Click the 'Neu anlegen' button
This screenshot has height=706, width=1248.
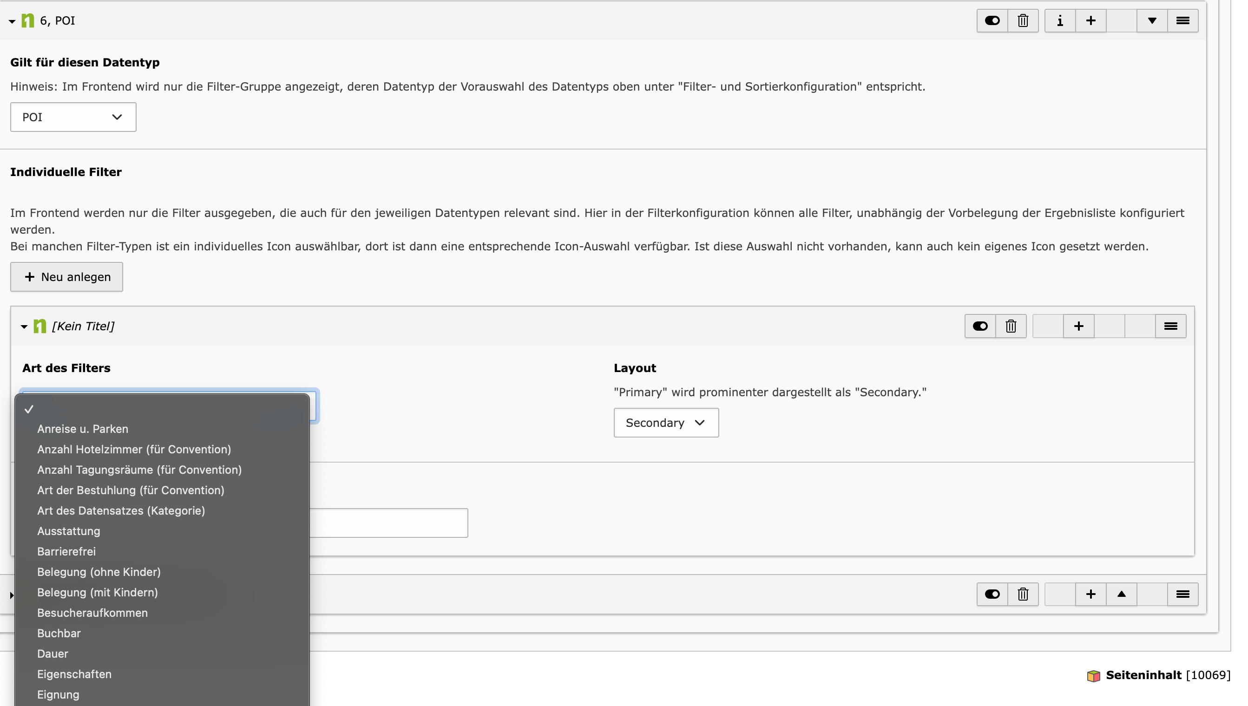pyautogui.click(x=66, y=277)
